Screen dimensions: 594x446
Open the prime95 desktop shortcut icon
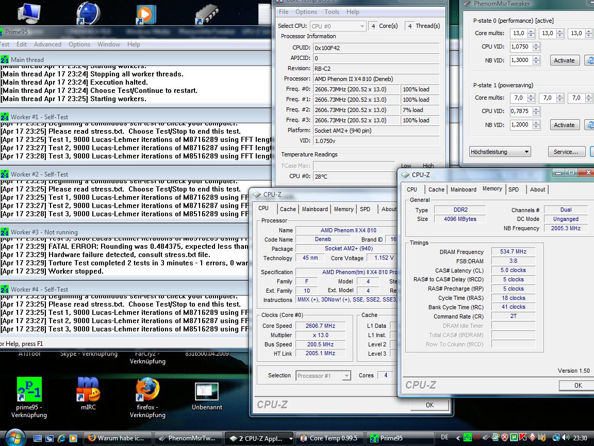(x=28, y=390)
